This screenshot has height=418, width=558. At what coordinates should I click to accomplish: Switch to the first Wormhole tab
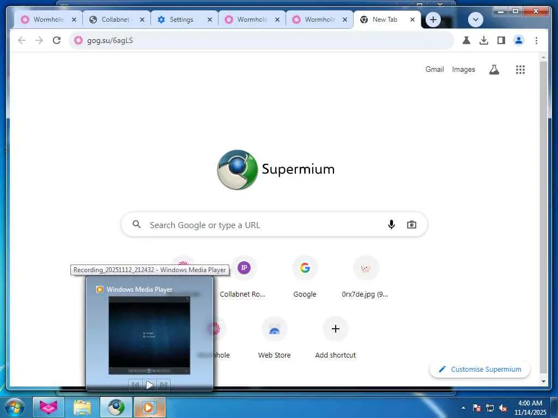click(48, 20)
